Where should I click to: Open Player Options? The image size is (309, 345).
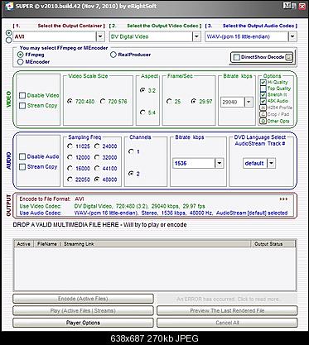point(83,323)
